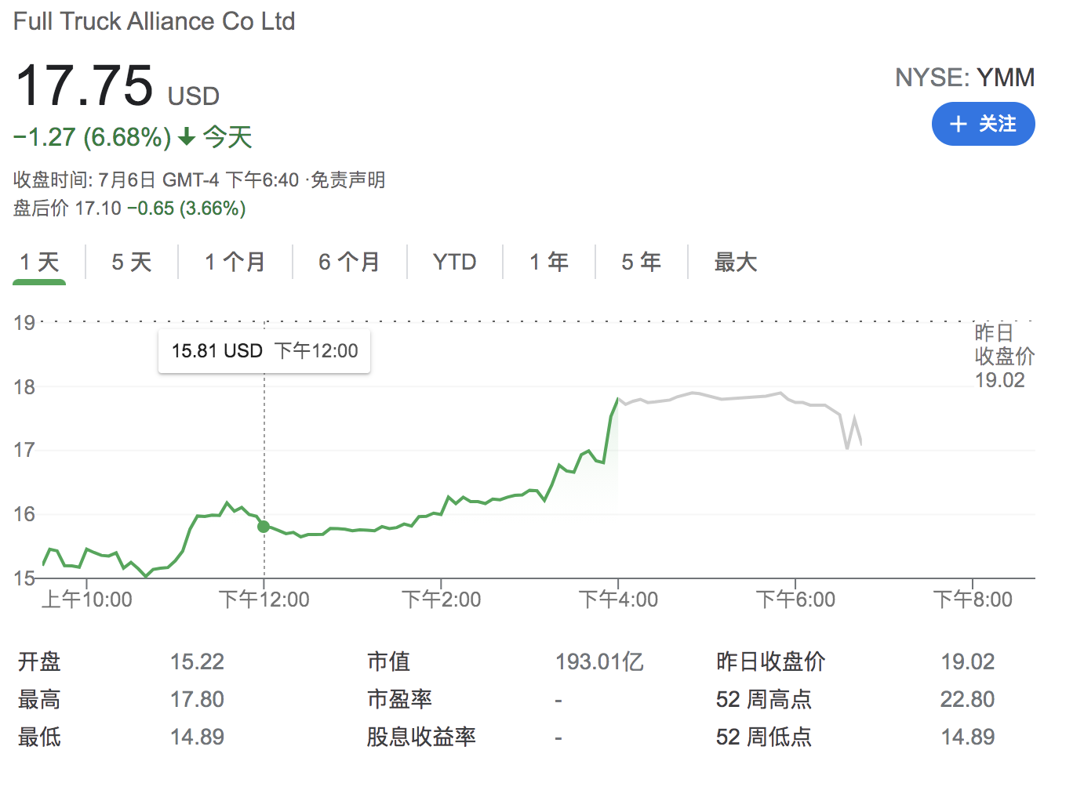Image resolution: width=1084 pixels, height=790 pixels.
Task: Select the 1 天 time range tab
Action: click(x=39, y=262)
